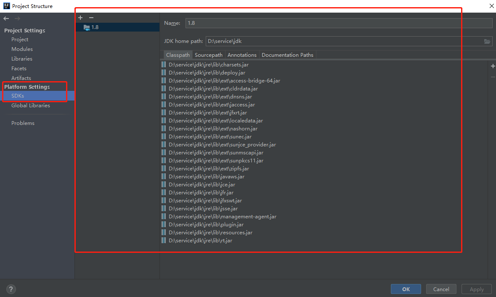
Task: Open help via the question mark icon
Action: (x=11, y=289)
